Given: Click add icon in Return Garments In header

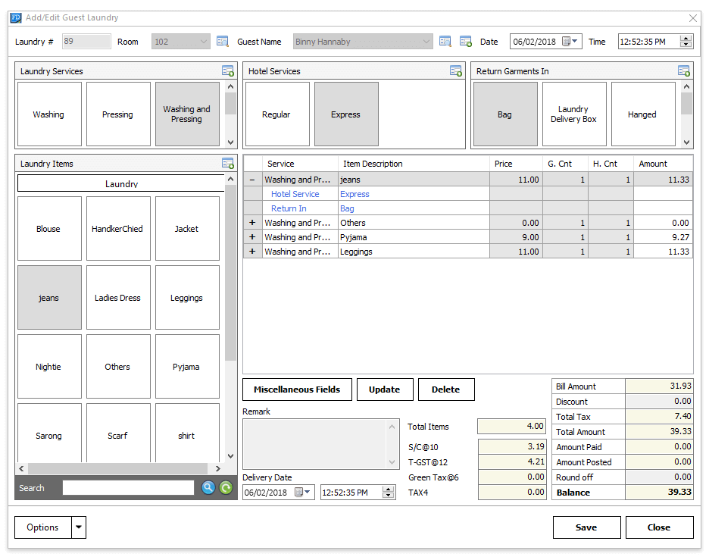Looking at the screenshot, I should pyautogui.click(x=684, y=71).
